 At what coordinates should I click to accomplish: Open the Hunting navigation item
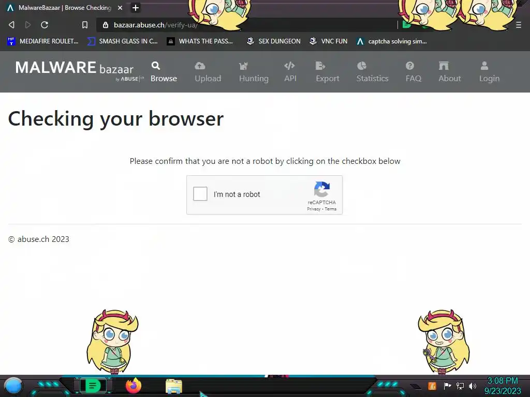click(x=254, y=72)
